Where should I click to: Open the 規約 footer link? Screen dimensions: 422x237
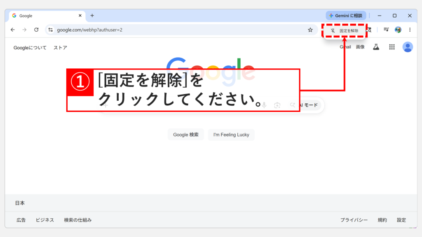pos(382,220)
